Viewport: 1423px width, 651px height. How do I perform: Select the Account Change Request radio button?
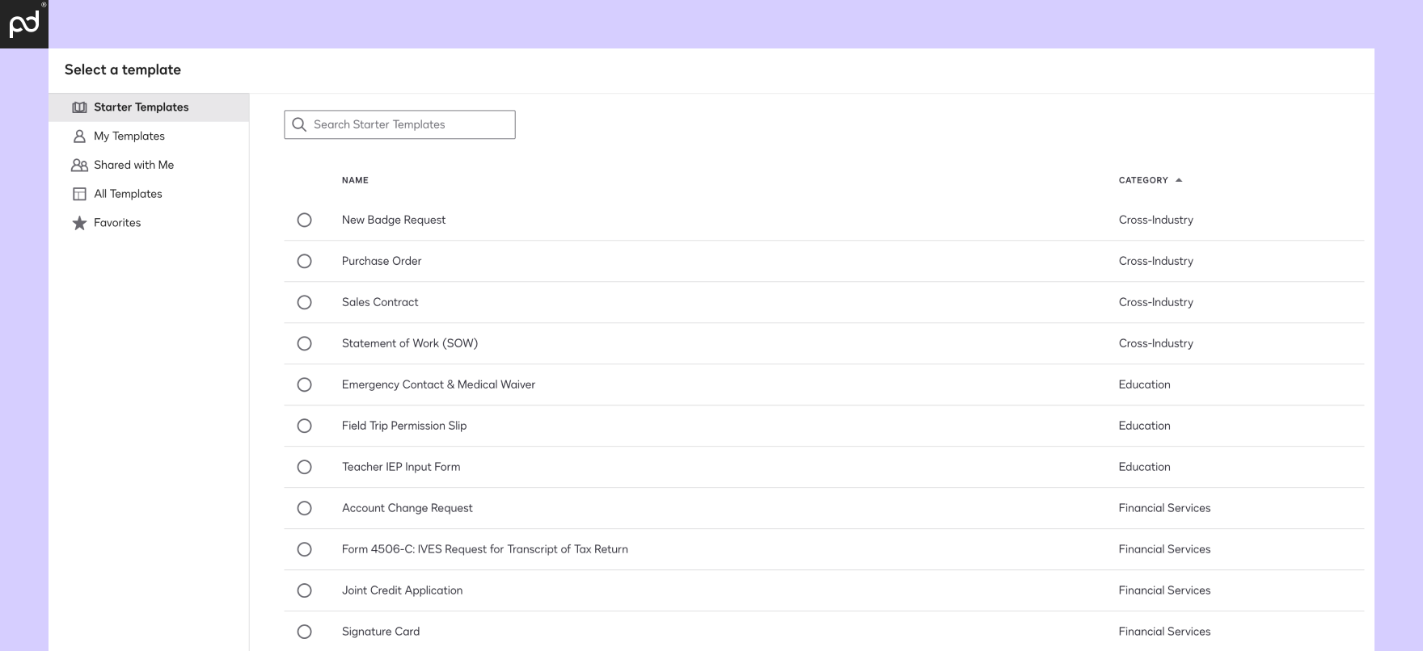click(304, 508)
